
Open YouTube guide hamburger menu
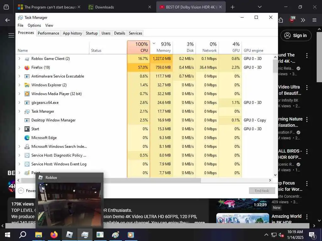click(x=11, y=35)
